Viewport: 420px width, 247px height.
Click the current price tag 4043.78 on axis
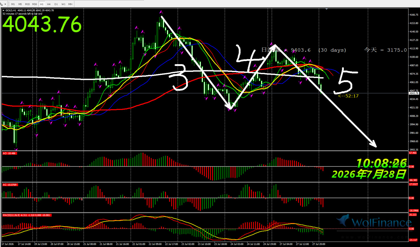point(414,93)
